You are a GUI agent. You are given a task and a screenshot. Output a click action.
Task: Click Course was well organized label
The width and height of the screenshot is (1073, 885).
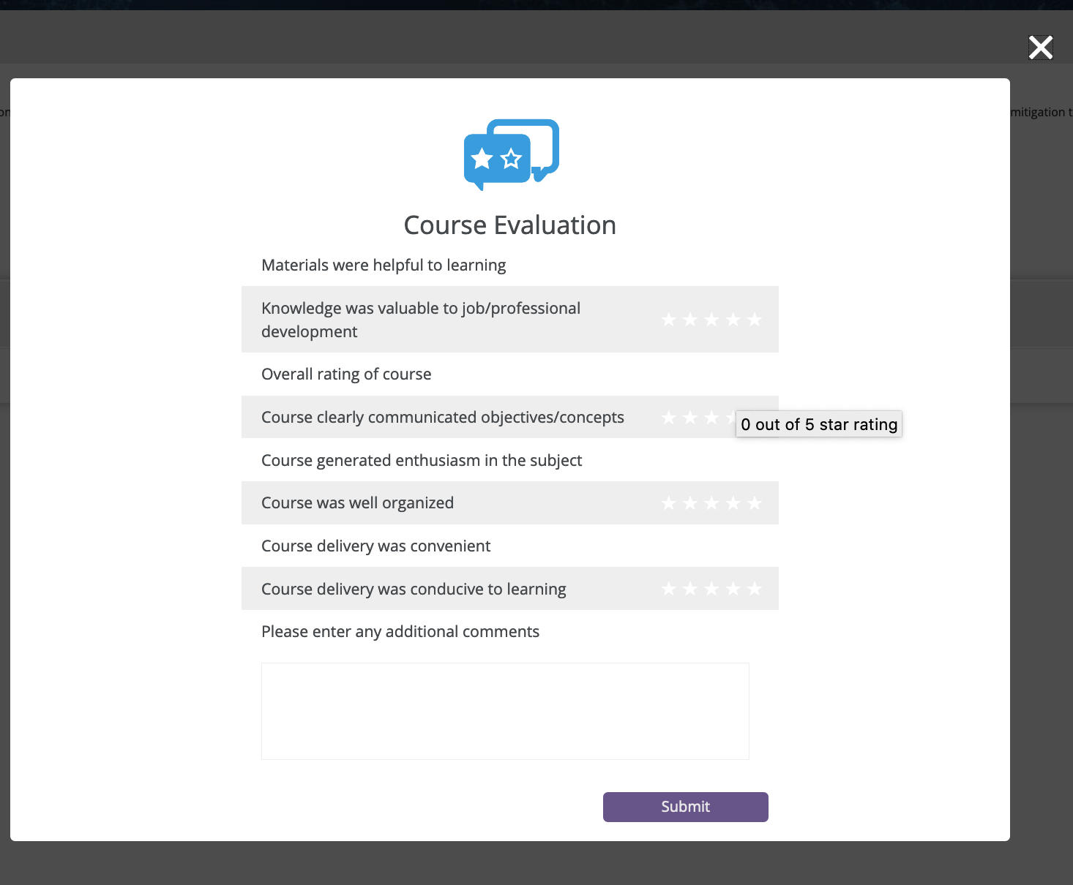(x=357, y=503)
